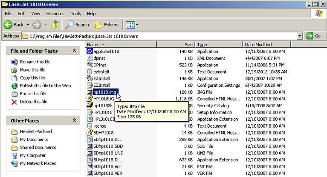
Task: Click Move this file link
Action: tap(32, 69)
